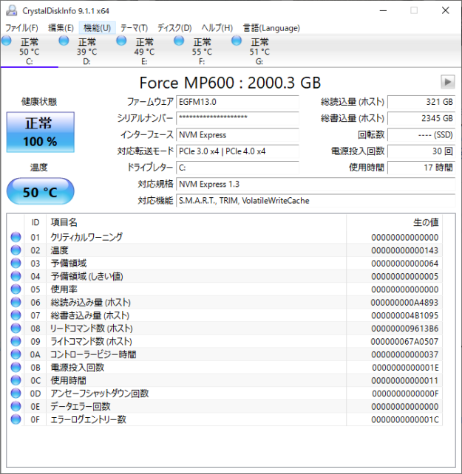Click the 項目名 column header

click(64, 222)
